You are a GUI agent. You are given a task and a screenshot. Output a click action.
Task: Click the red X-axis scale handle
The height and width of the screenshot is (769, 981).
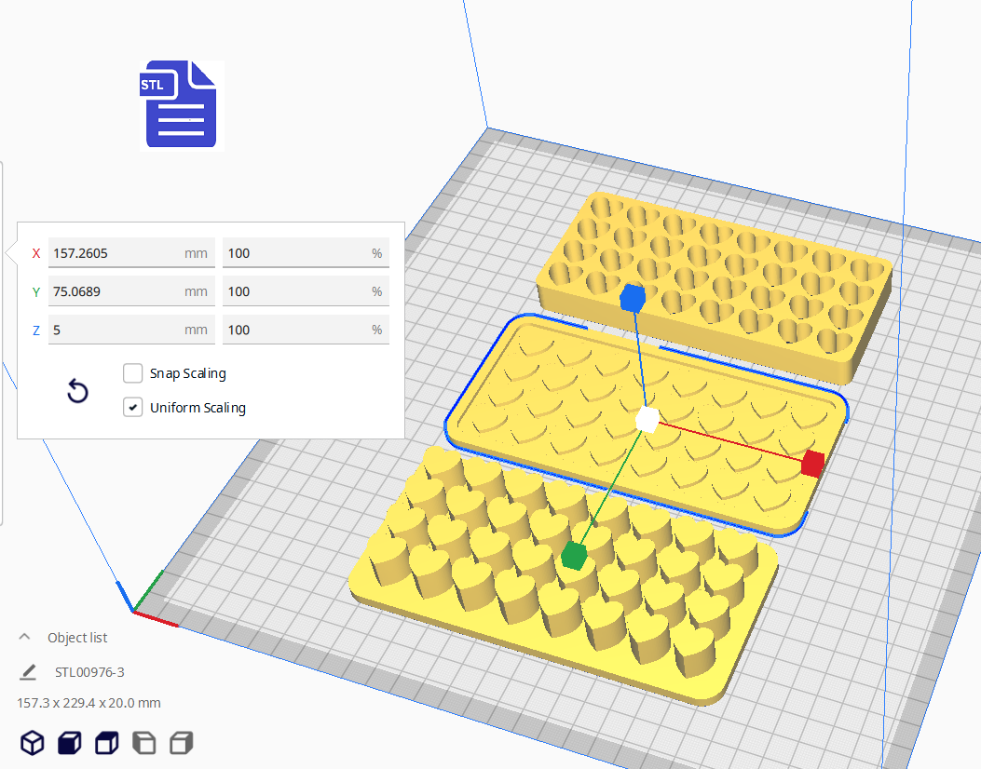click(x=812, y=463)
